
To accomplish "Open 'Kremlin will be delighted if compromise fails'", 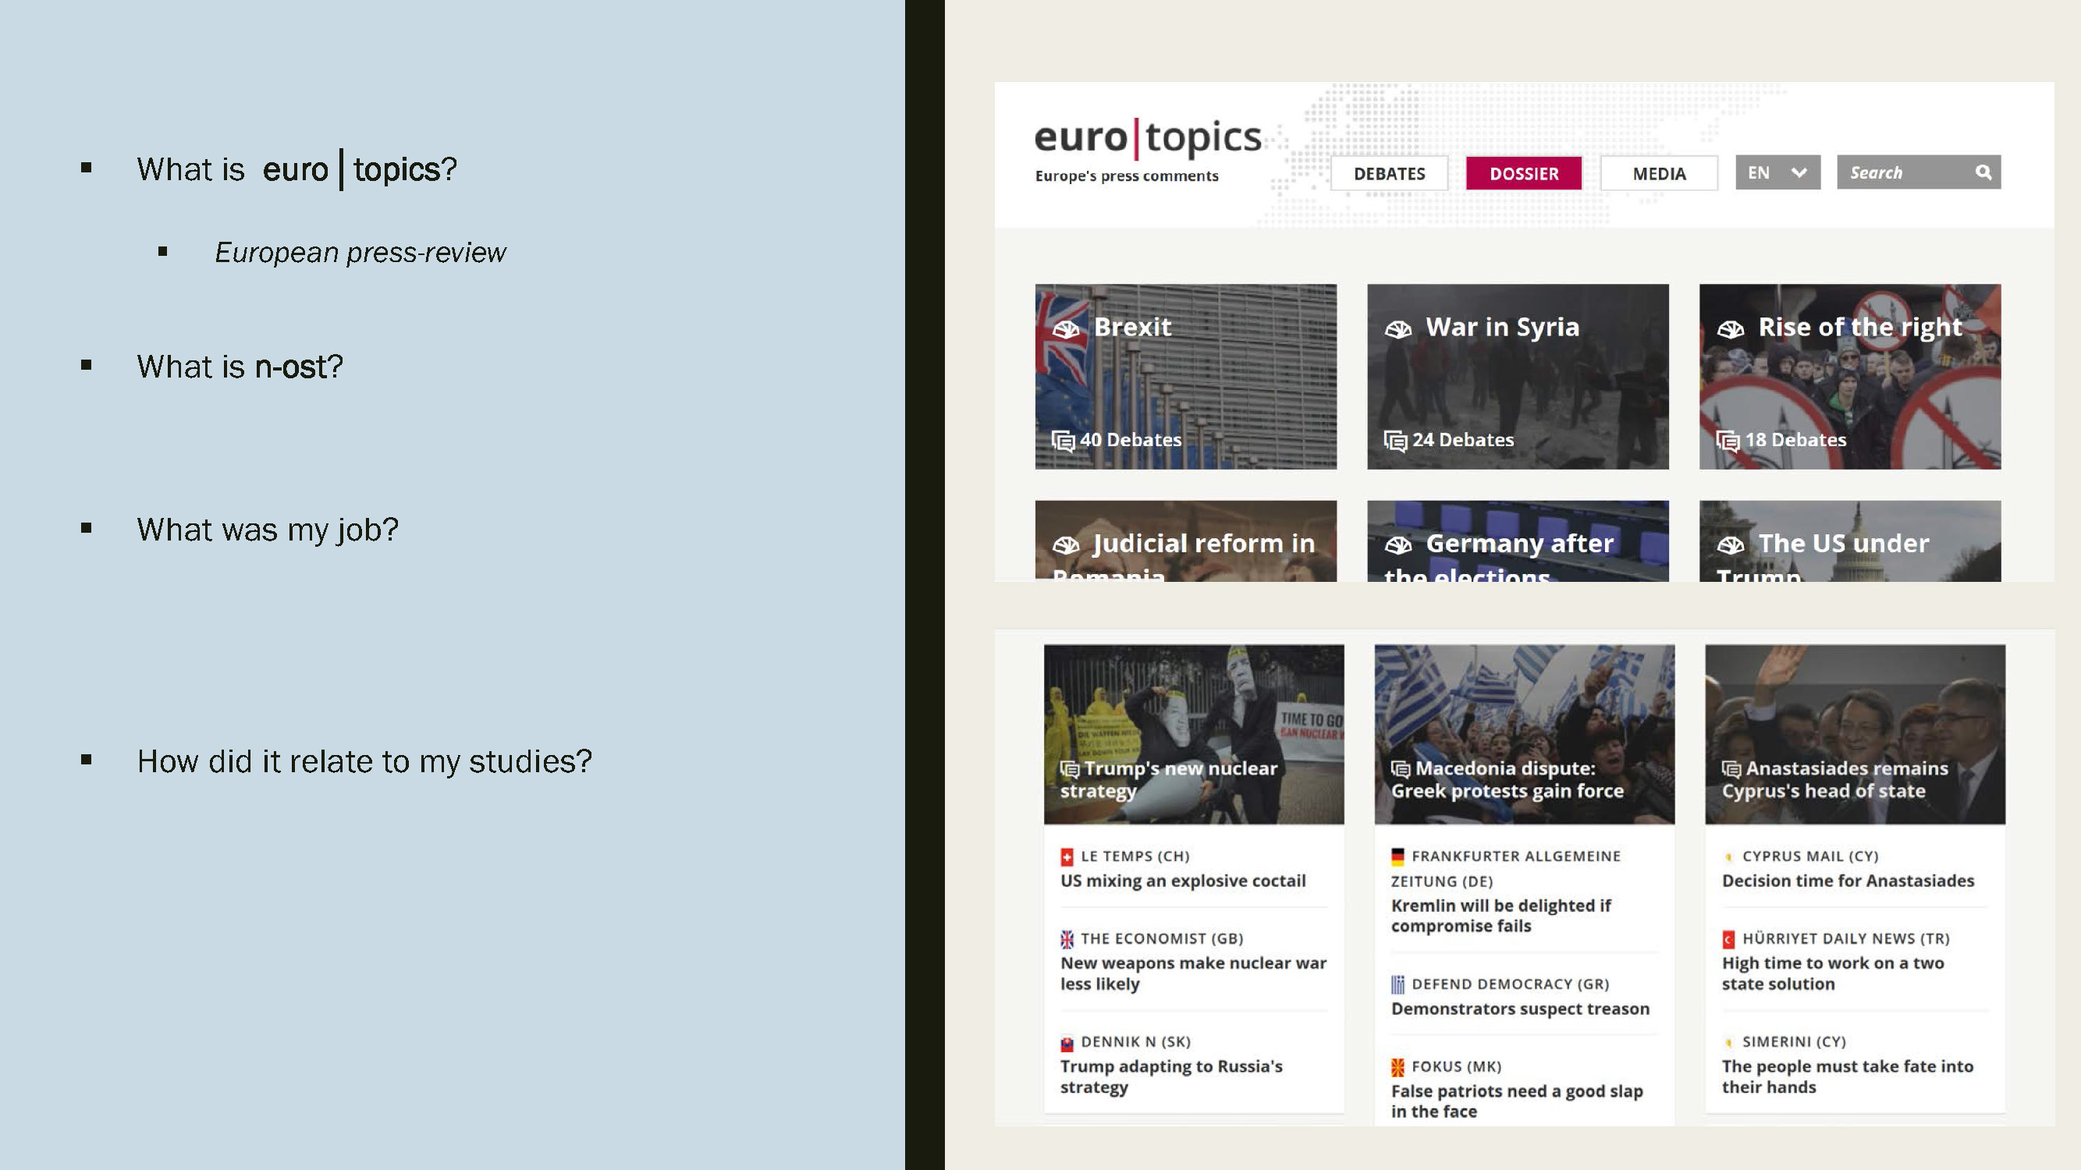I will [1501, 916].
